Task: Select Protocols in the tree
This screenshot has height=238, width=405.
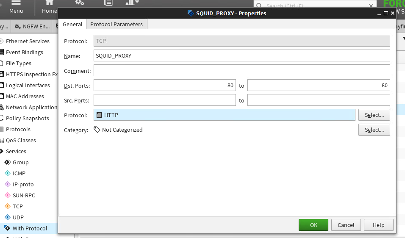Action: coord(18,130)
